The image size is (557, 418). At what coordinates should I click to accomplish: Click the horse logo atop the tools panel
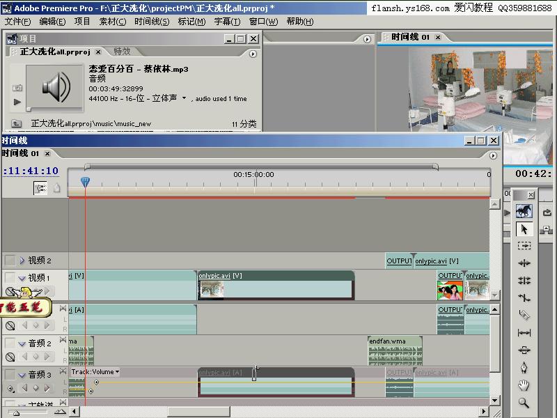pyautogui.click(x=524, y=211)
